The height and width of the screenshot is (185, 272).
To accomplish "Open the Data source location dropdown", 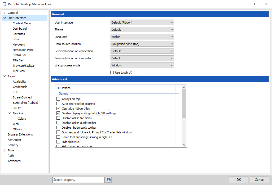I will 142,44.
